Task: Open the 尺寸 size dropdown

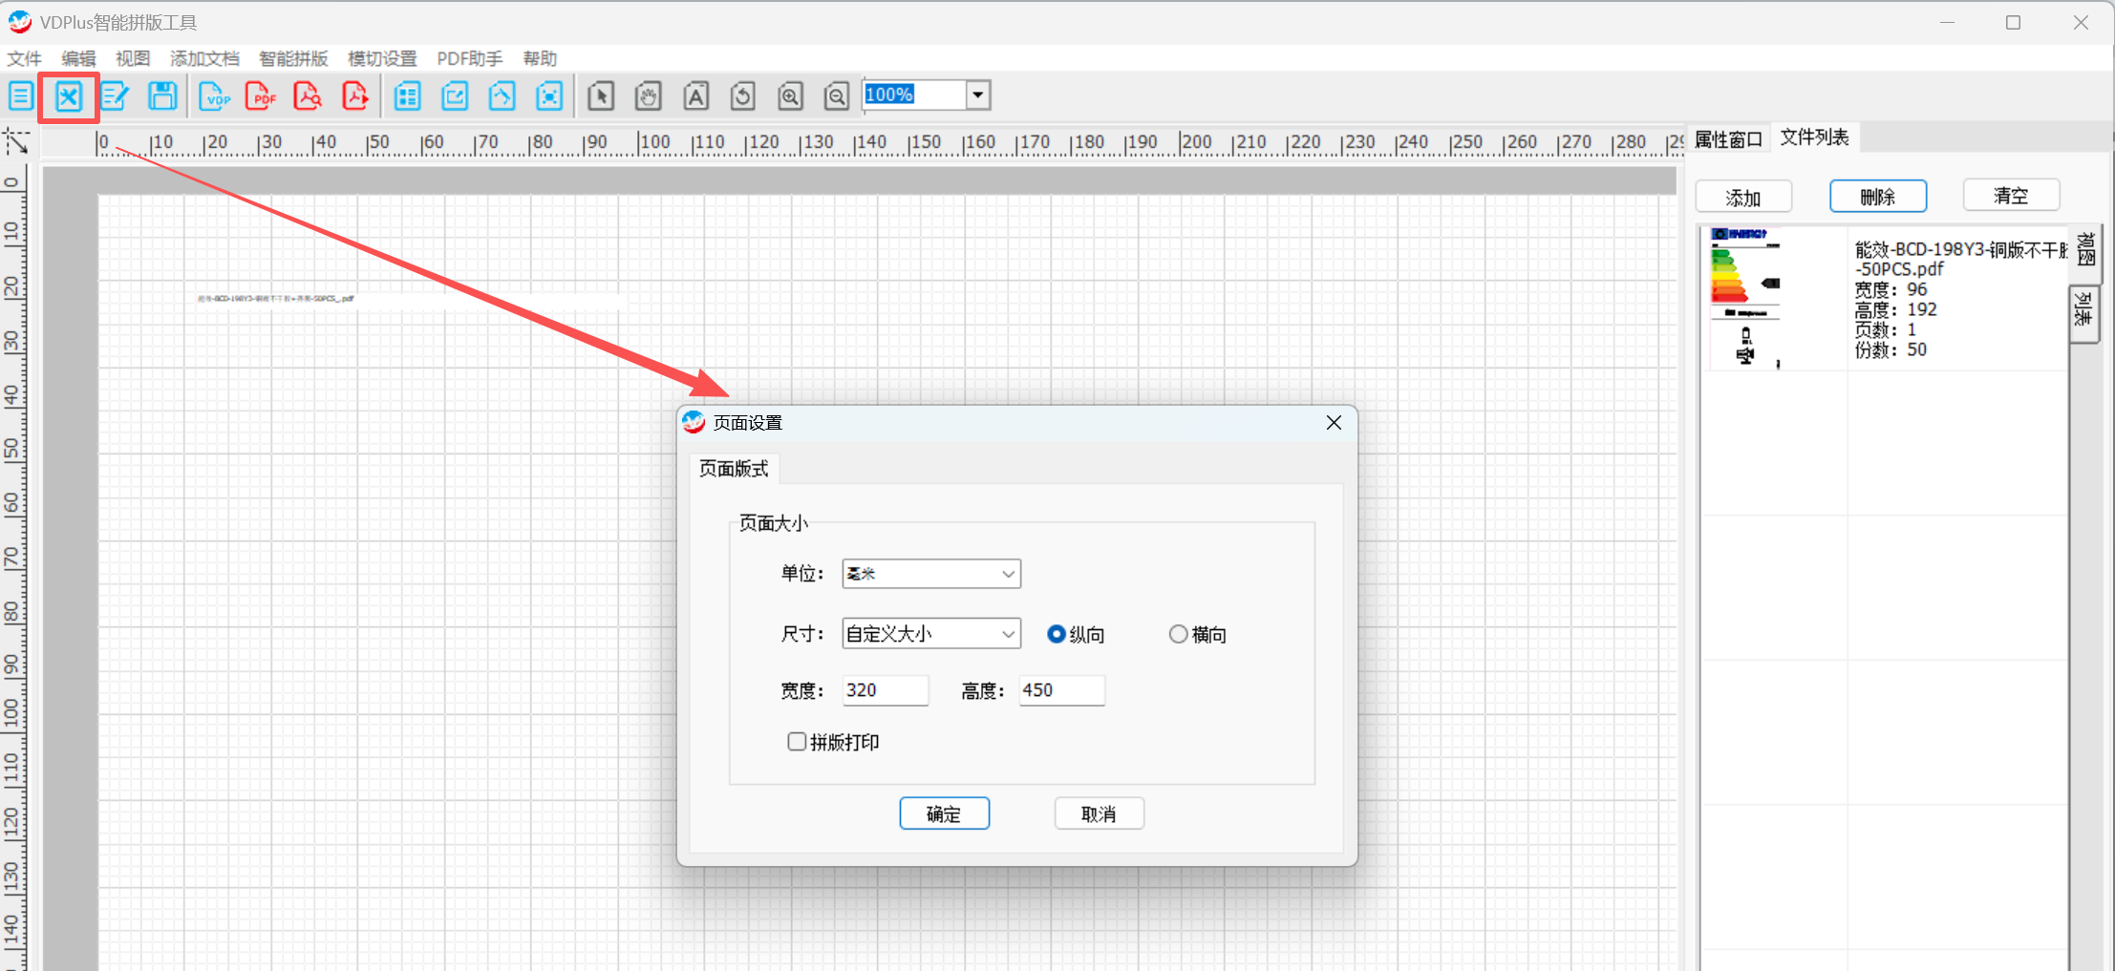Action: click(x=930, y=634)
